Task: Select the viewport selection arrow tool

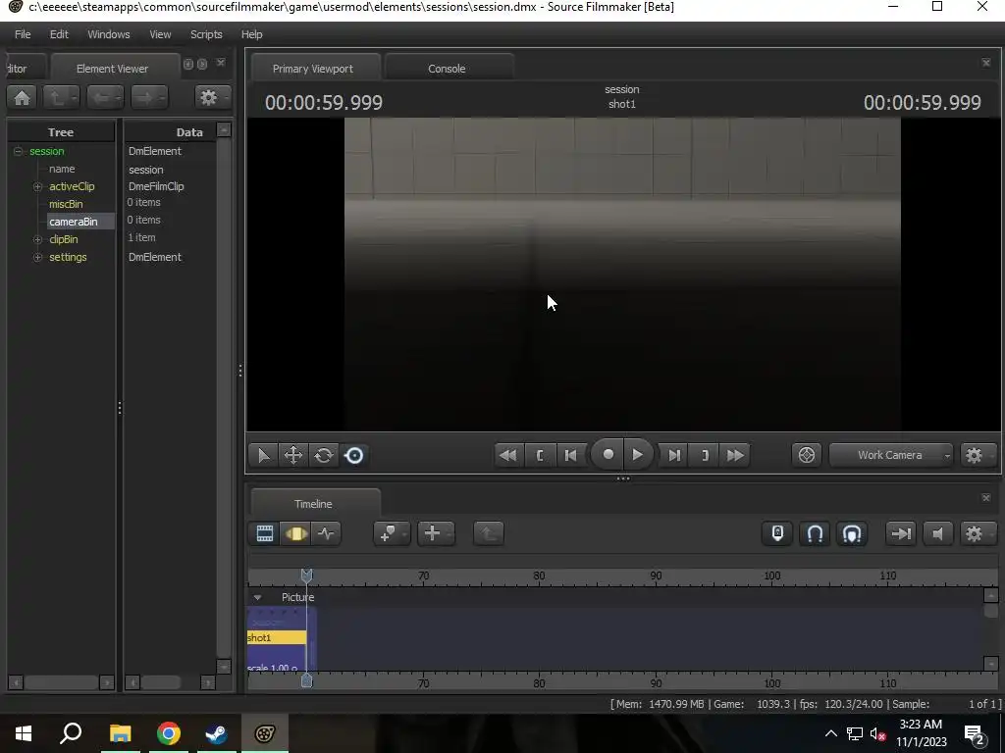Action: tap(263, 455)
